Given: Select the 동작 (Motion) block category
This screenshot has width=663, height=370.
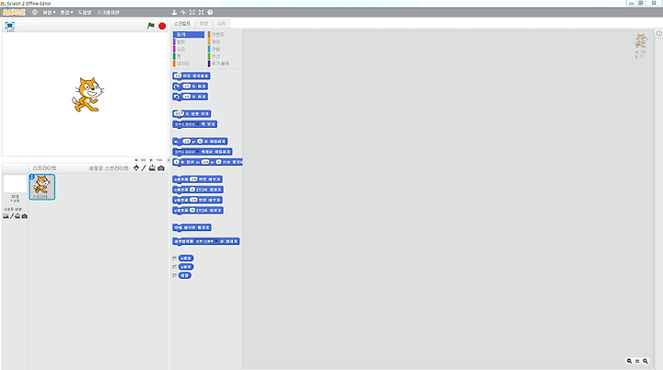Looking at the screenshot, I should pyautogui.click(x=189, y=34).
